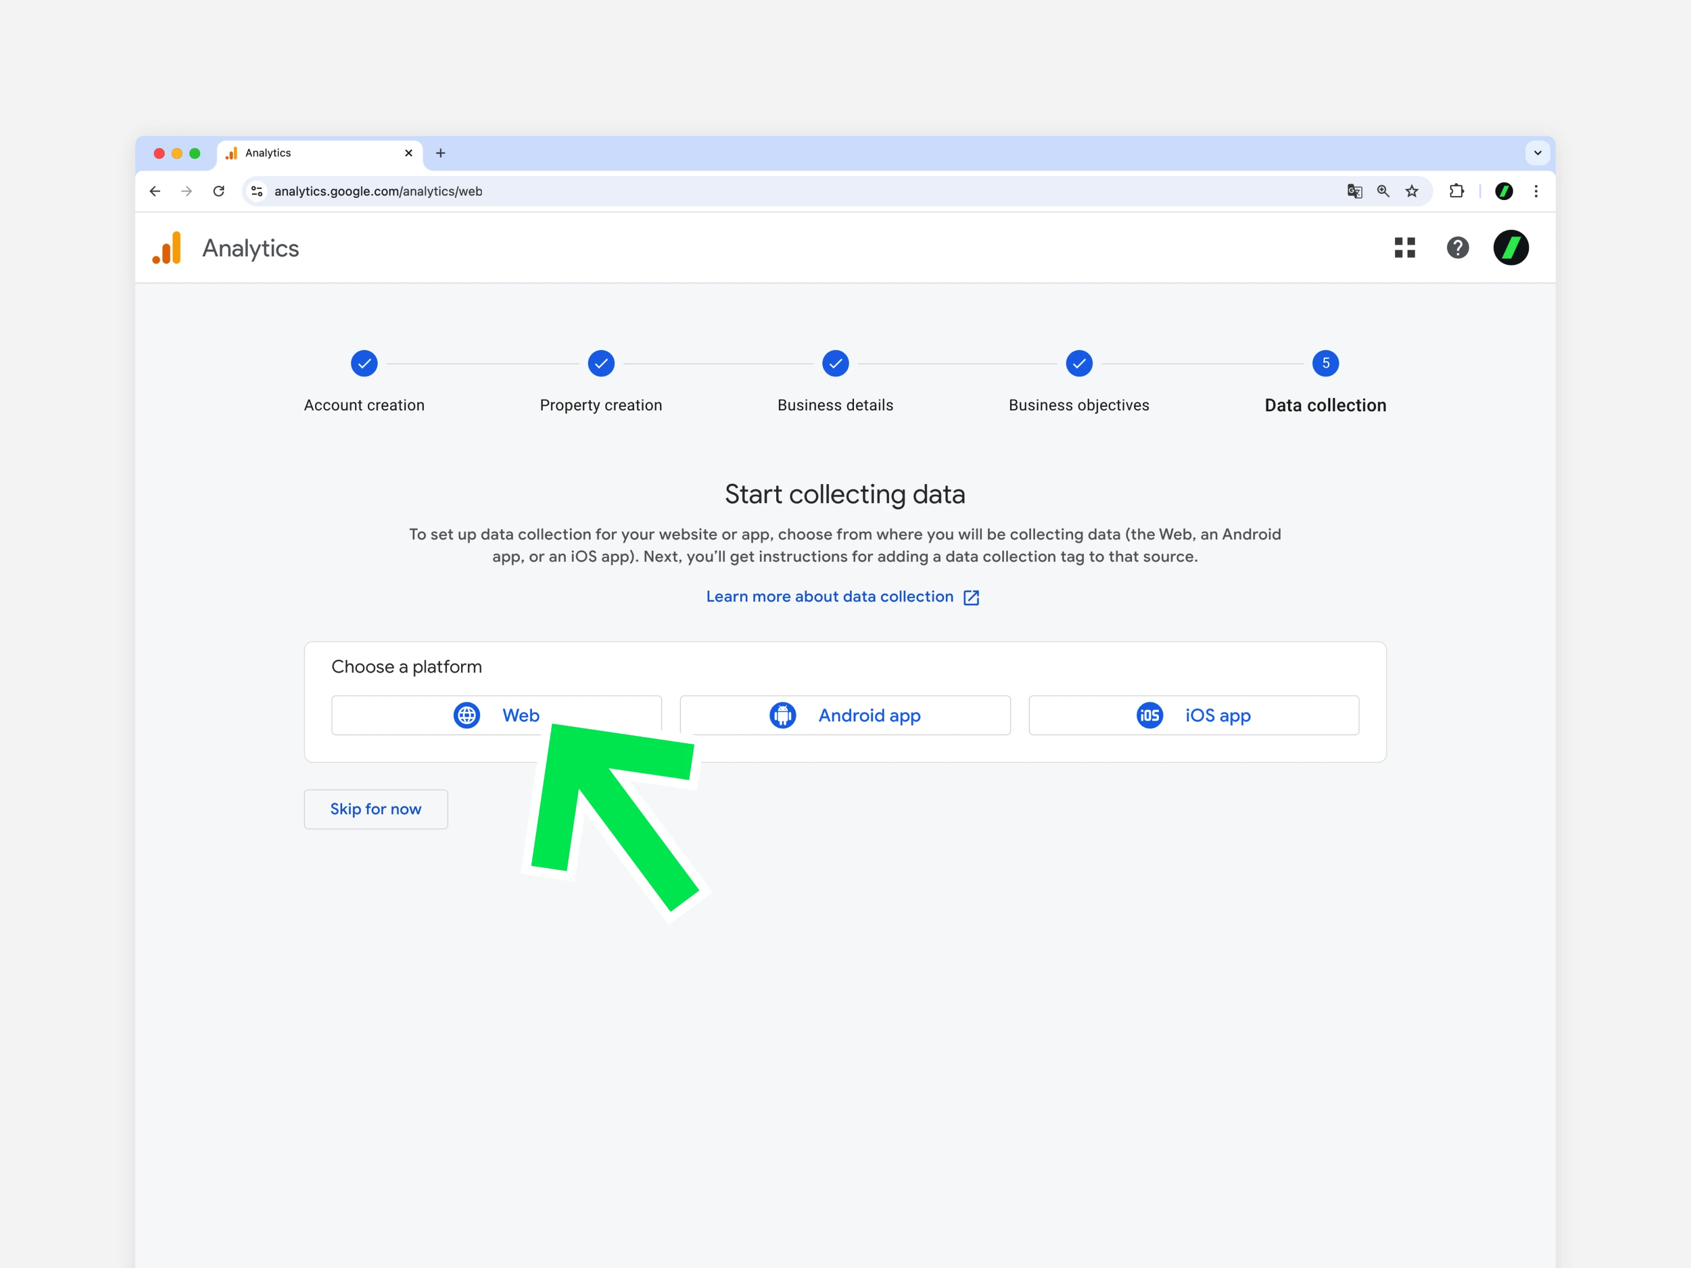Click the Start collecting data heading
Viewport: 1691px width, 1268px height.
[x=845, y=494]
